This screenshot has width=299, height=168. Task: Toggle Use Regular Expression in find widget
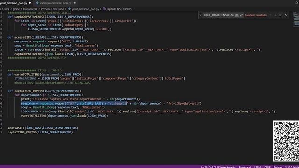[242, 15]
